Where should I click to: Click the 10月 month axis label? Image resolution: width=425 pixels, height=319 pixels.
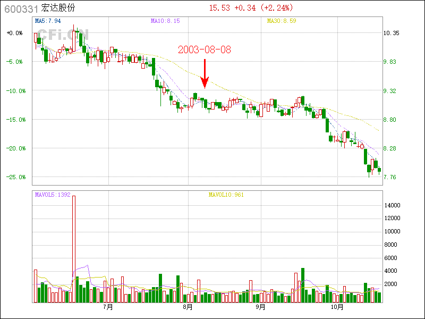[337, 307]
